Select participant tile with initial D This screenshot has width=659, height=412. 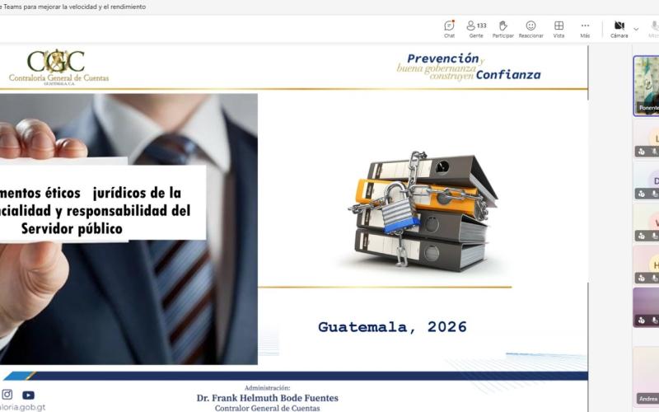647,180
